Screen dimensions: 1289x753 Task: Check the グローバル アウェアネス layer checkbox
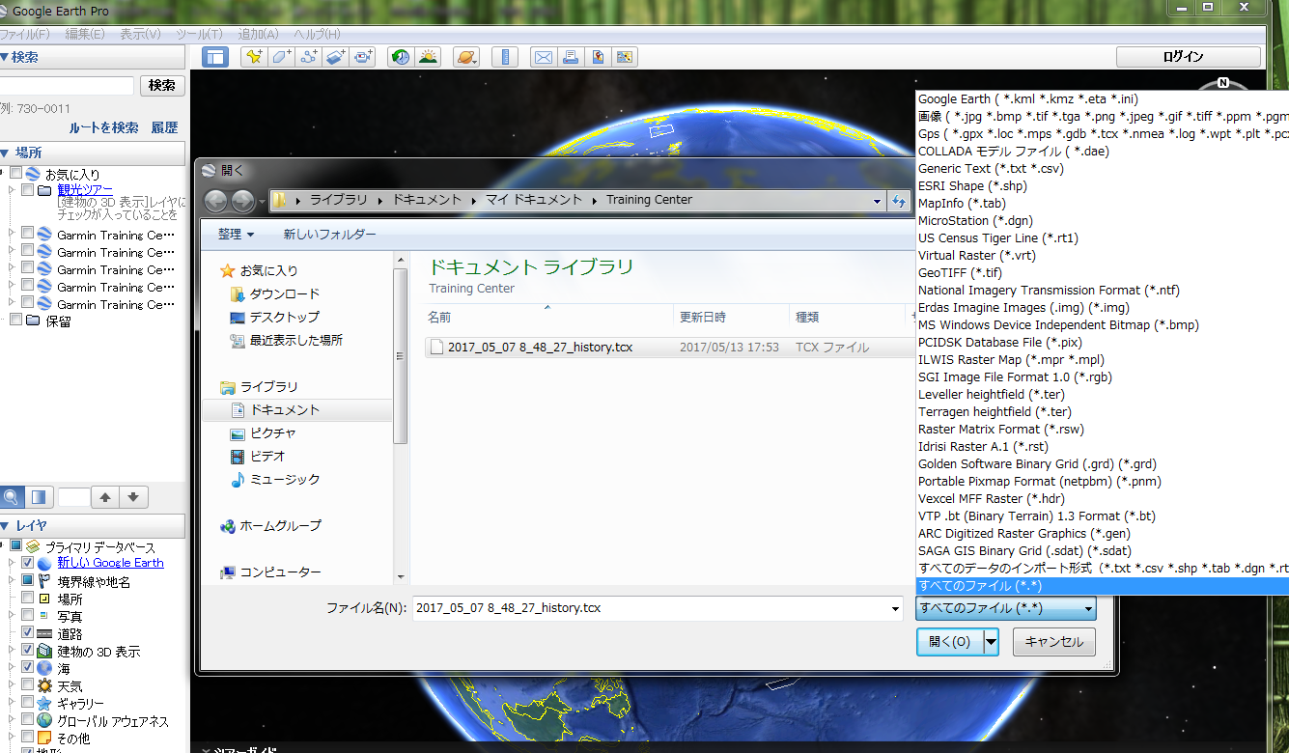27,720
